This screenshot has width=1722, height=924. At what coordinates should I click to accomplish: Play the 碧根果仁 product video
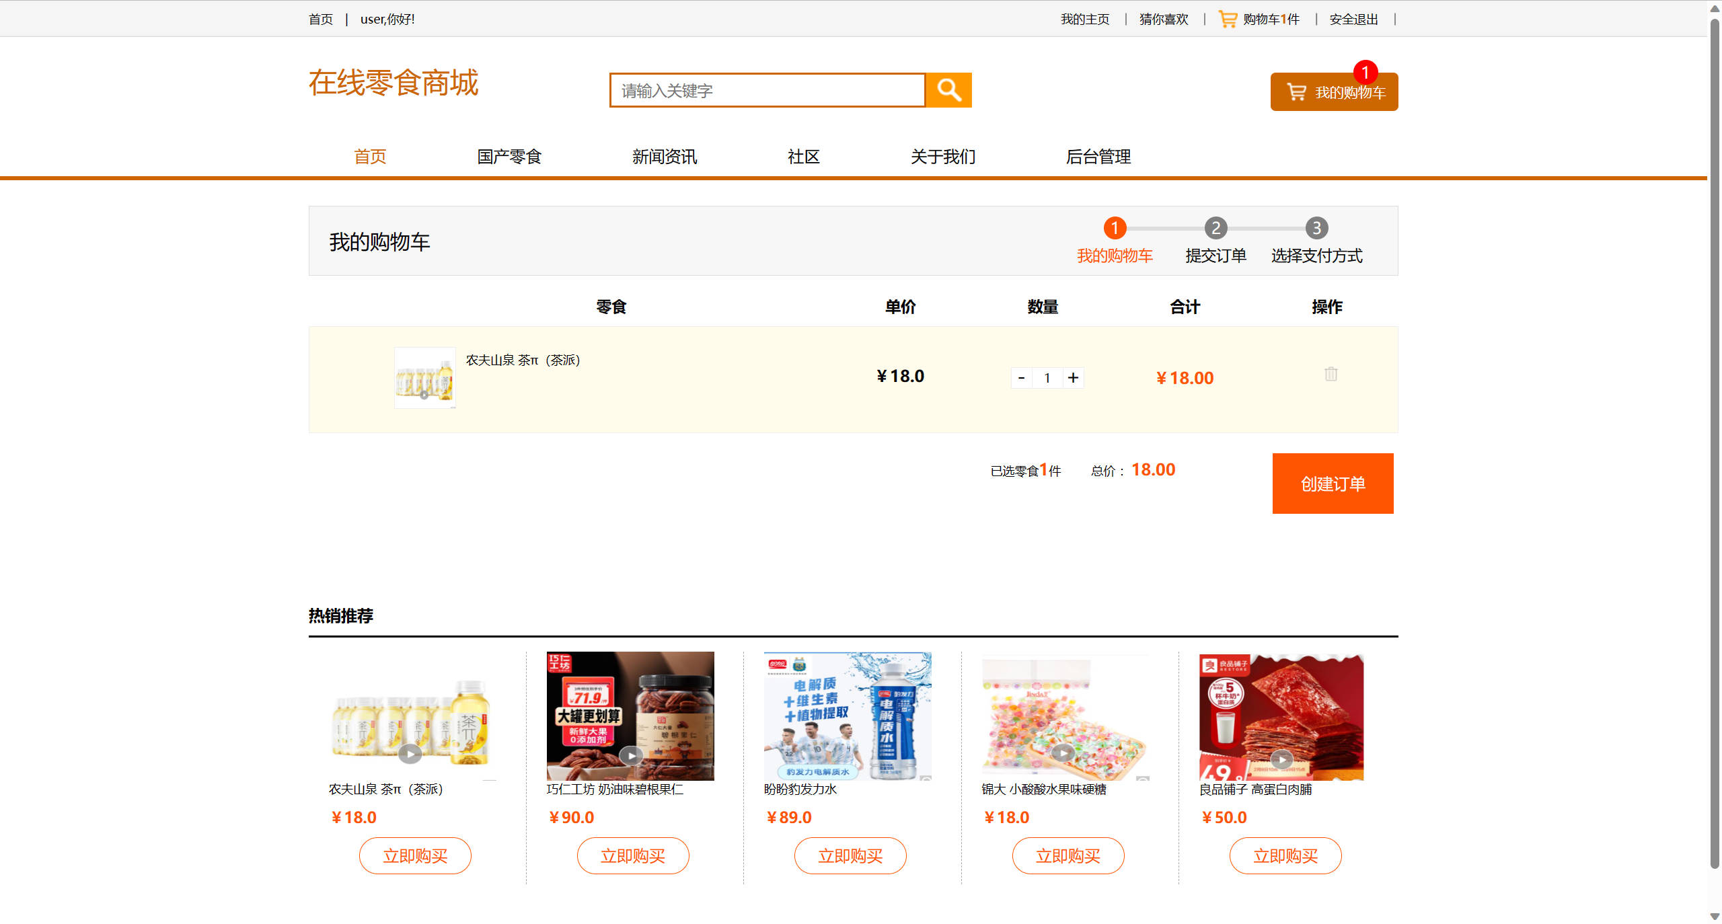(x=630, y=755)
